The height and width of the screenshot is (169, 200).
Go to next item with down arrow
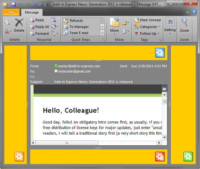(40, 5)
